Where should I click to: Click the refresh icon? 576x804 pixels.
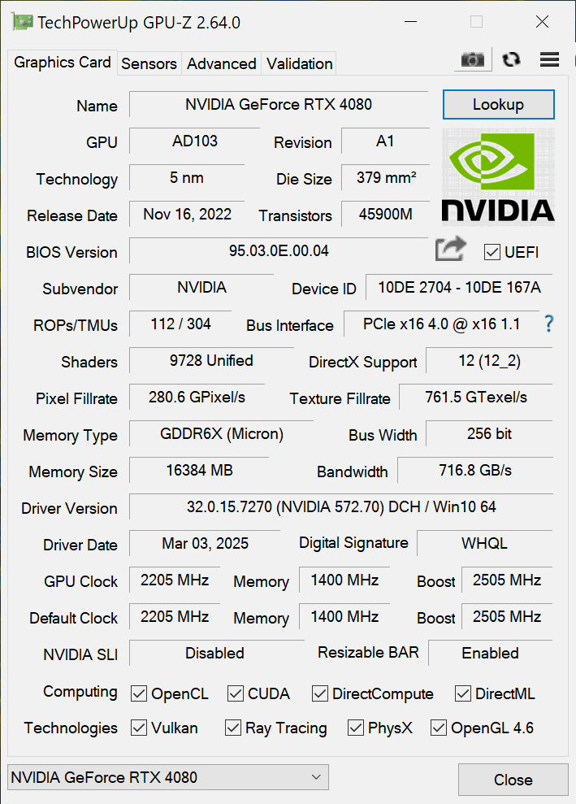pyautogui.click(x=511, y=59)
